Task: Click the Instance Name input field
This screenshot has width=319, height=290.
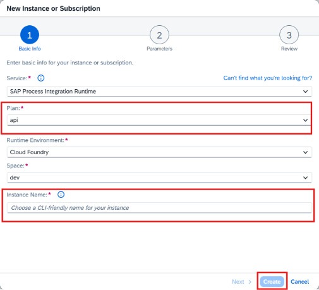Action: [x=159, y=208]
